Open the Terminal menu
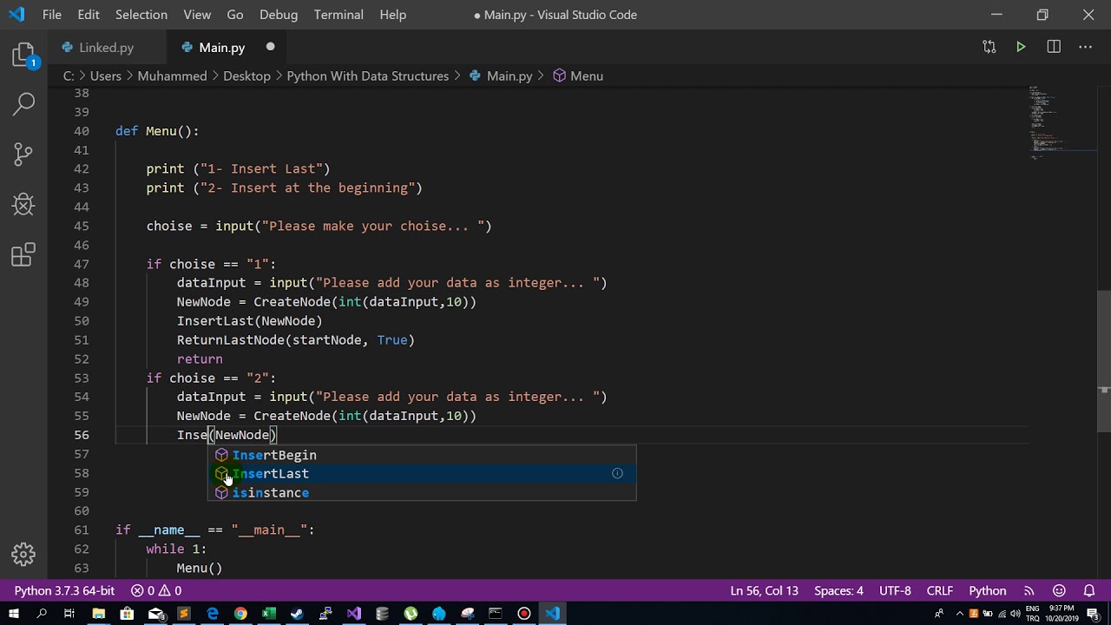 (x=339, y=15)
